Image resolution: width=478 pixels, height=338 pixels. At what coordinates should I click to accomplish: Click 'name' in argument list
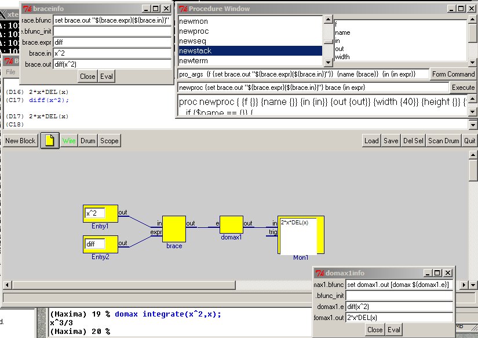(x=342, y=32)
